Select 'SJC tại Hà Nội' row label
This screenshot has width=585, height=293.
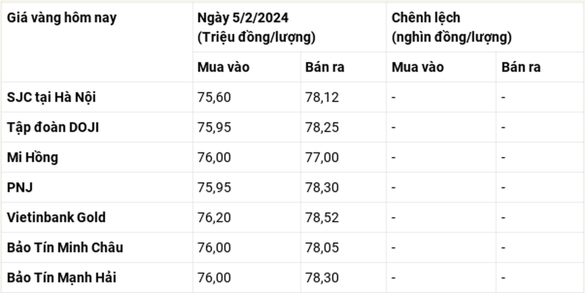tap(51, 97)
